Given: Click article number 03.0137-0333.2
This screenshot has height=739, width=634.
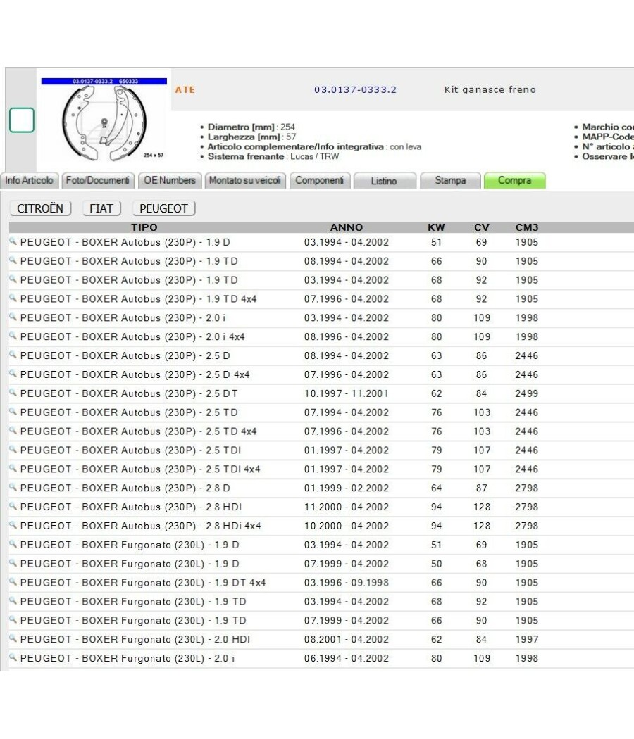Looking at the screenshot, I should (x=355, y=89).
